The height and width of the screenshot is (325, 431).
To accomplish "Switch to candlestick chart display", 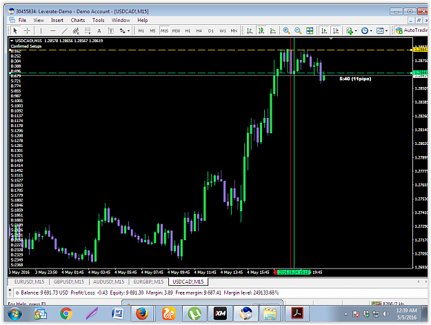I will pyautogui.click(x=261, y=30).
